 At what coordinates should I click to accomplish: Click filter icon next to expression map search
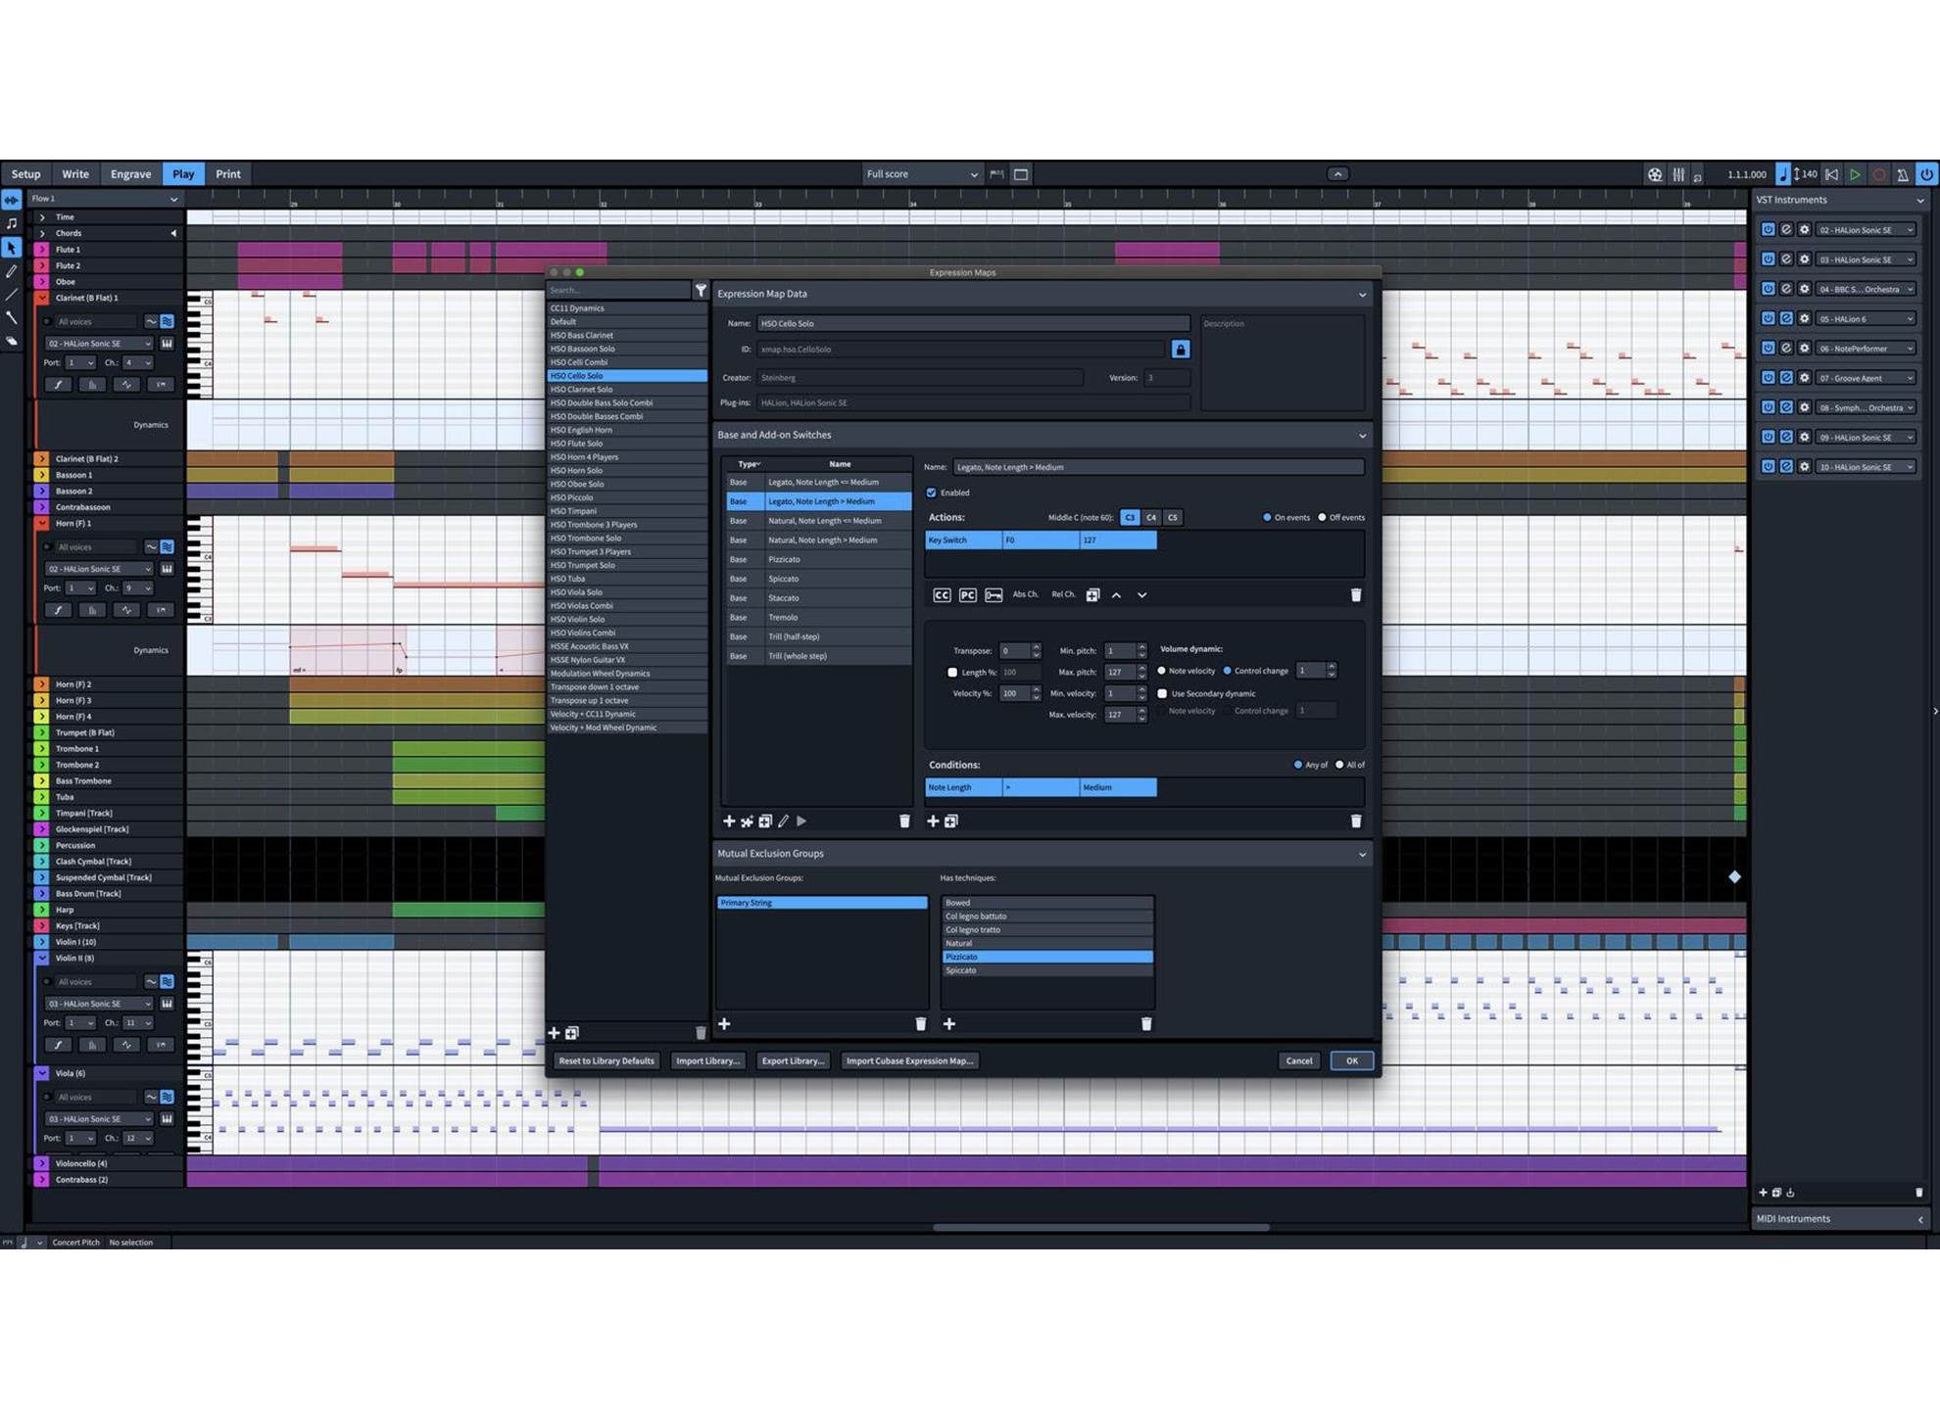coord(701,291)
